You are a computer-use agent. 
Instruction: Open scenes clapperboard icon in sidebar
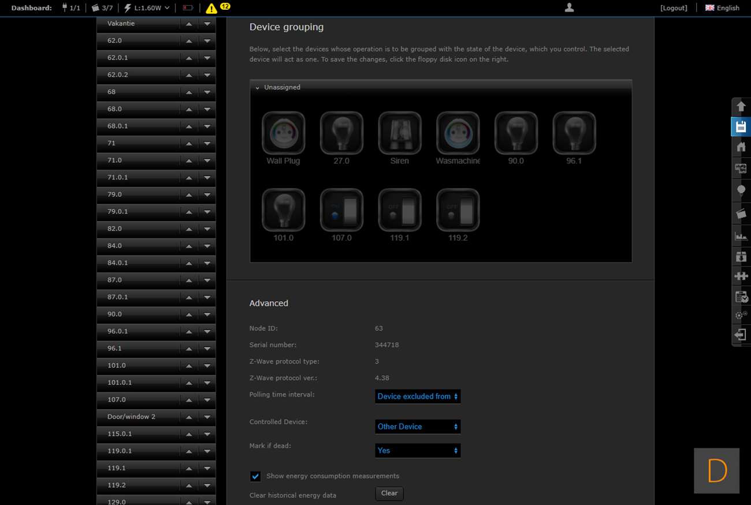[741, 214]
